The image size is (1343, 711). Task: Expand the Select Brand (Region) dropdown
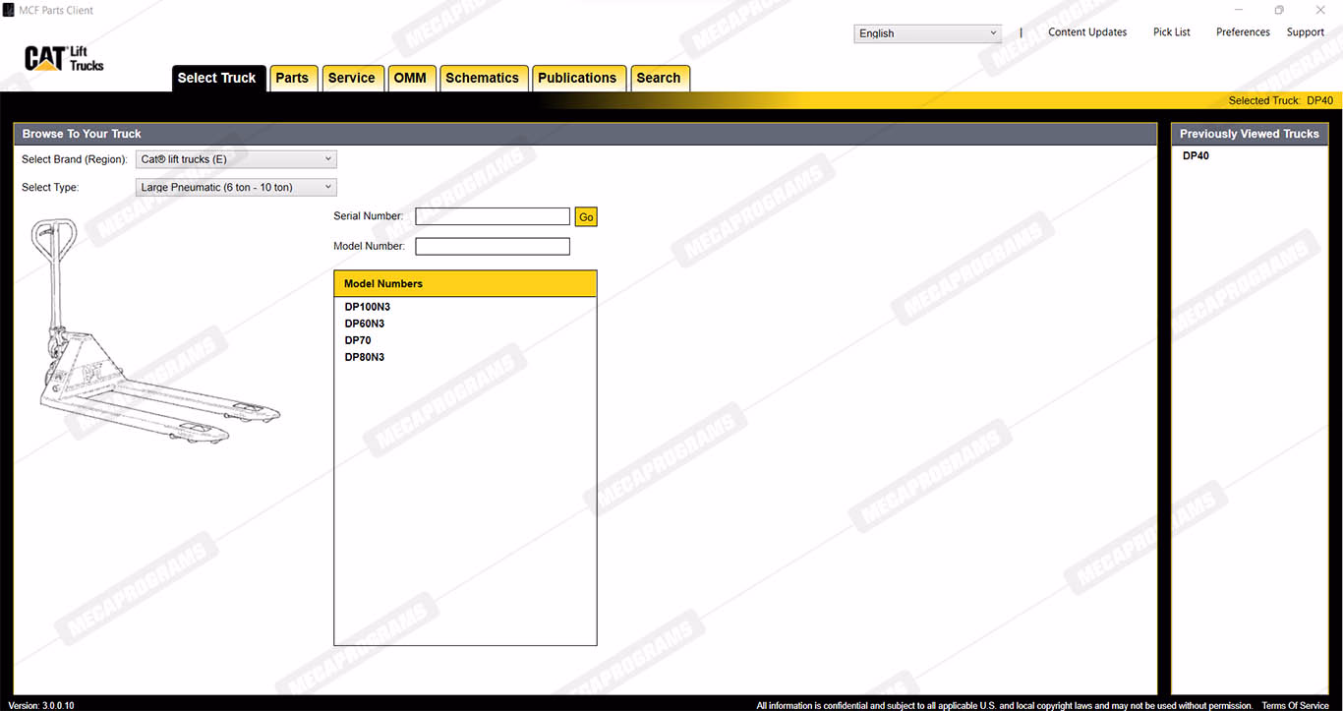pyautogui.click(x=236, y=159)
